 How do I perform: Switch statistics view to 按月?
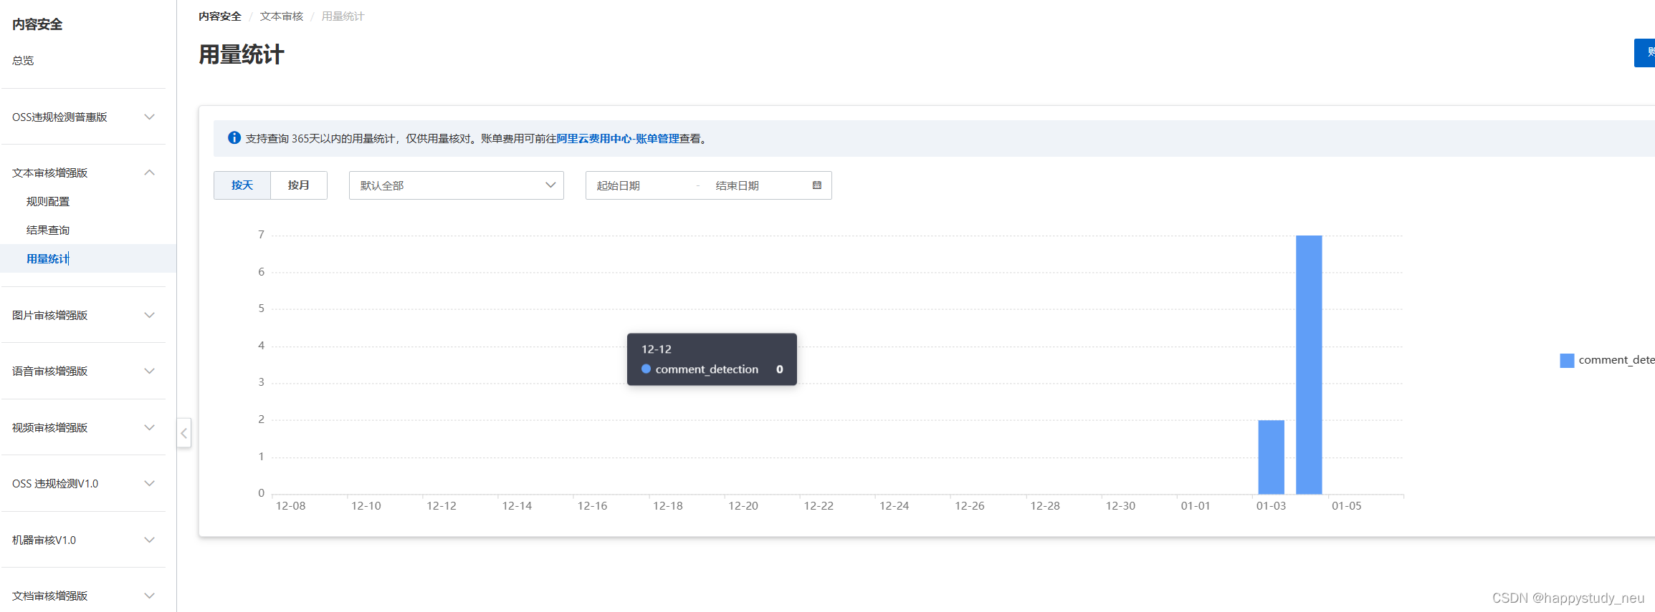[299, 185]
